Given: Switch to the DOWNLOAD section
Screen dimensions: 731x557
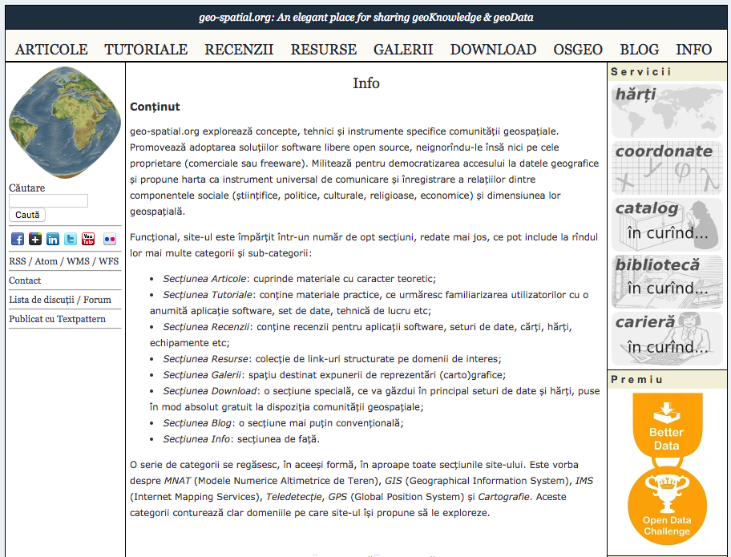Looking at the screenshot, I should click(x=493, y=50).
